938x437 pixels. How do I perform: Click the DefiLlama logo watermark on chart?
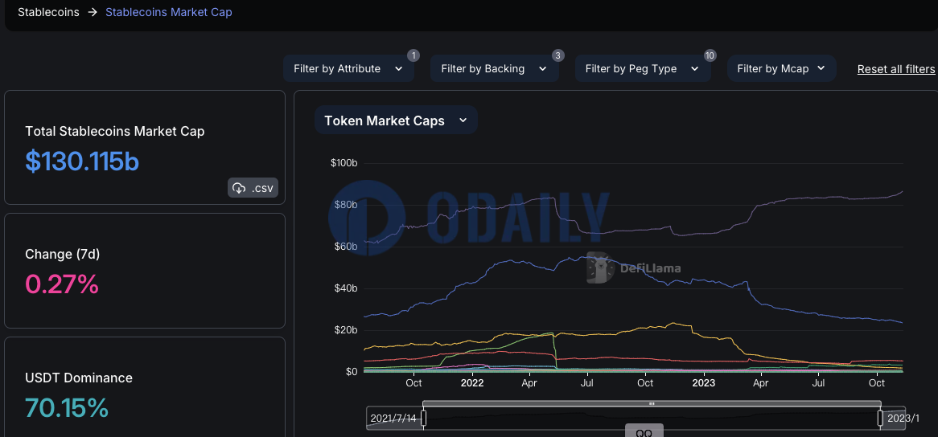(633, 268)
